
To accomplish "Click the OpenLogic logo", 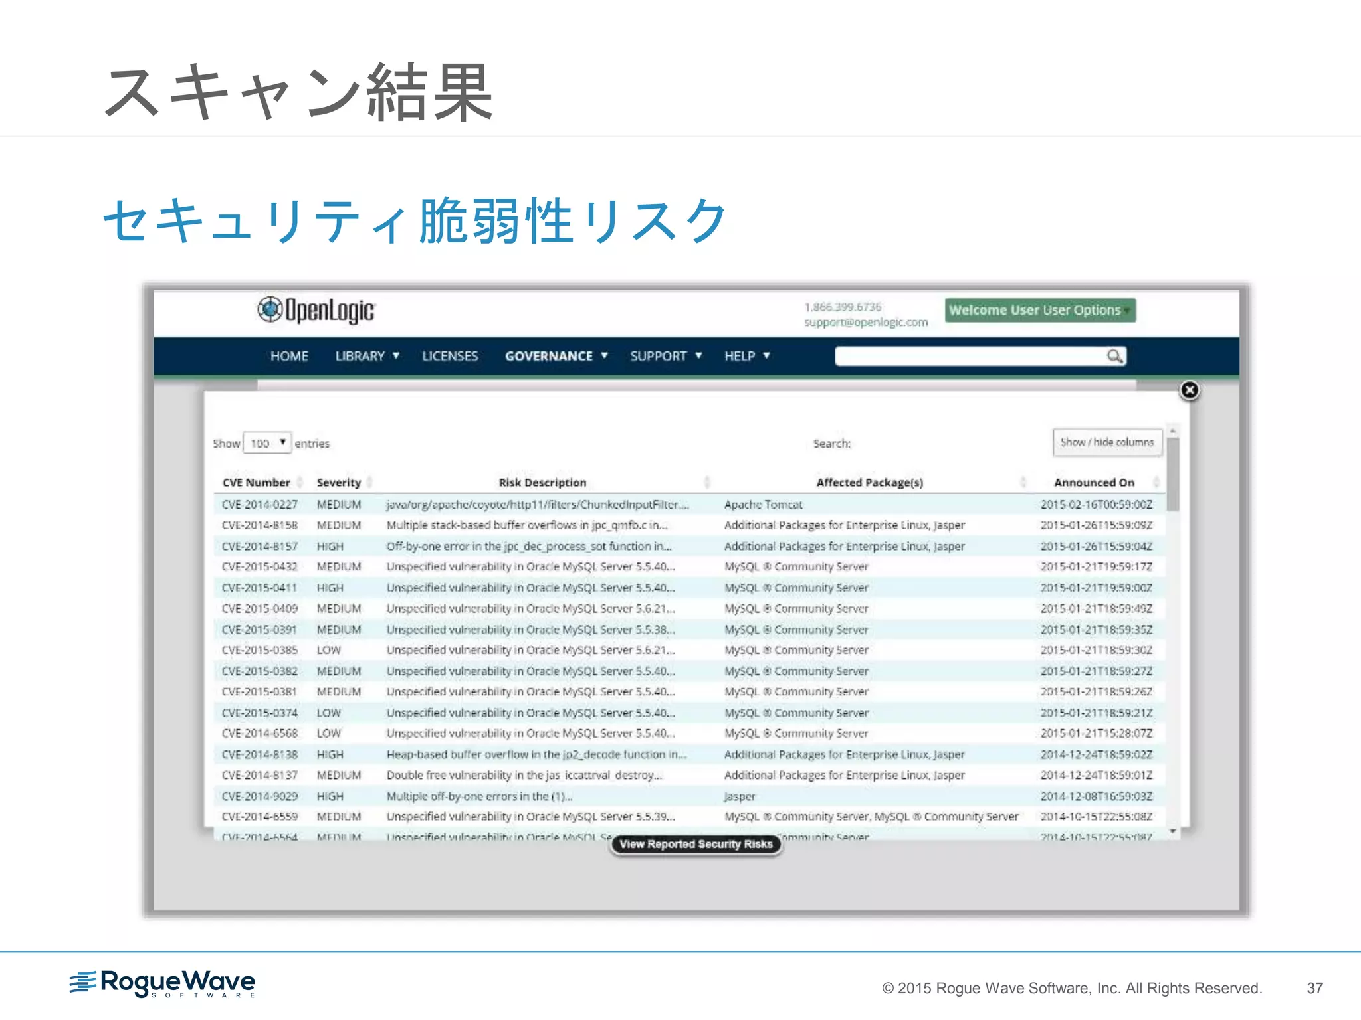I will point(316,310).
